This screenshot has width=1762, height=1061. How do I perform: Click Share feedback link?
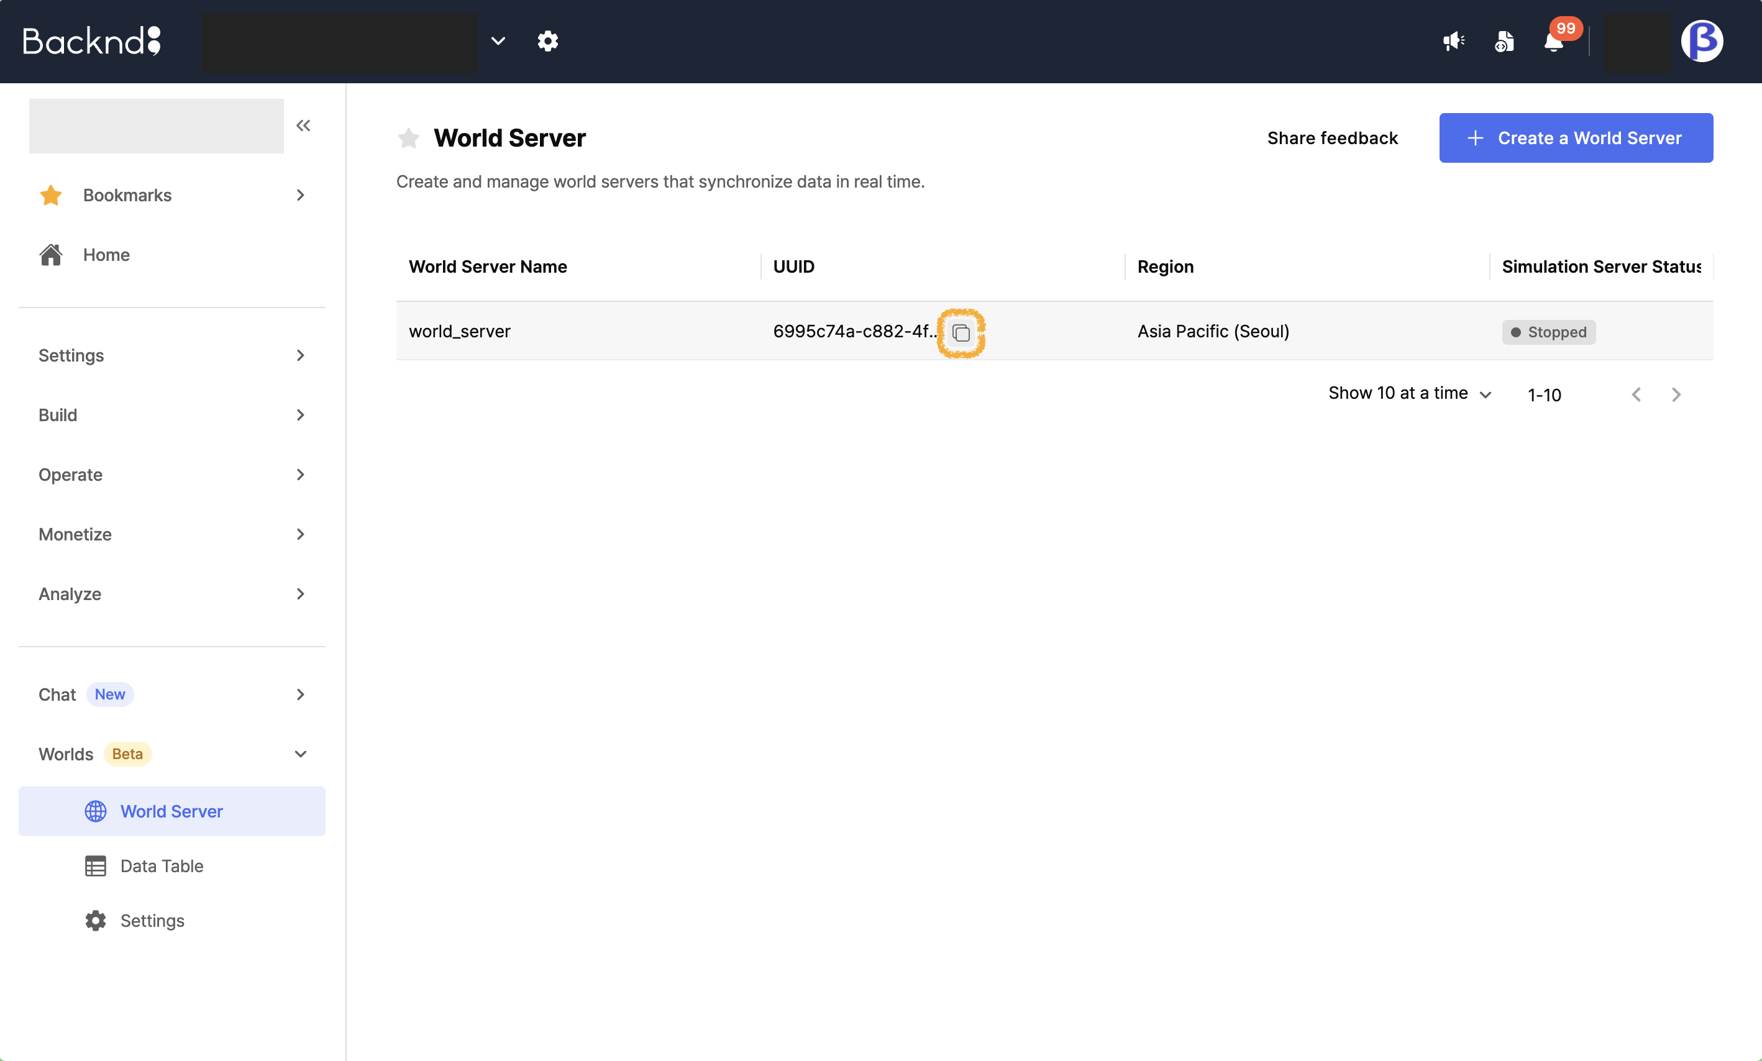pyautogui.click(x=1332, y=138)
